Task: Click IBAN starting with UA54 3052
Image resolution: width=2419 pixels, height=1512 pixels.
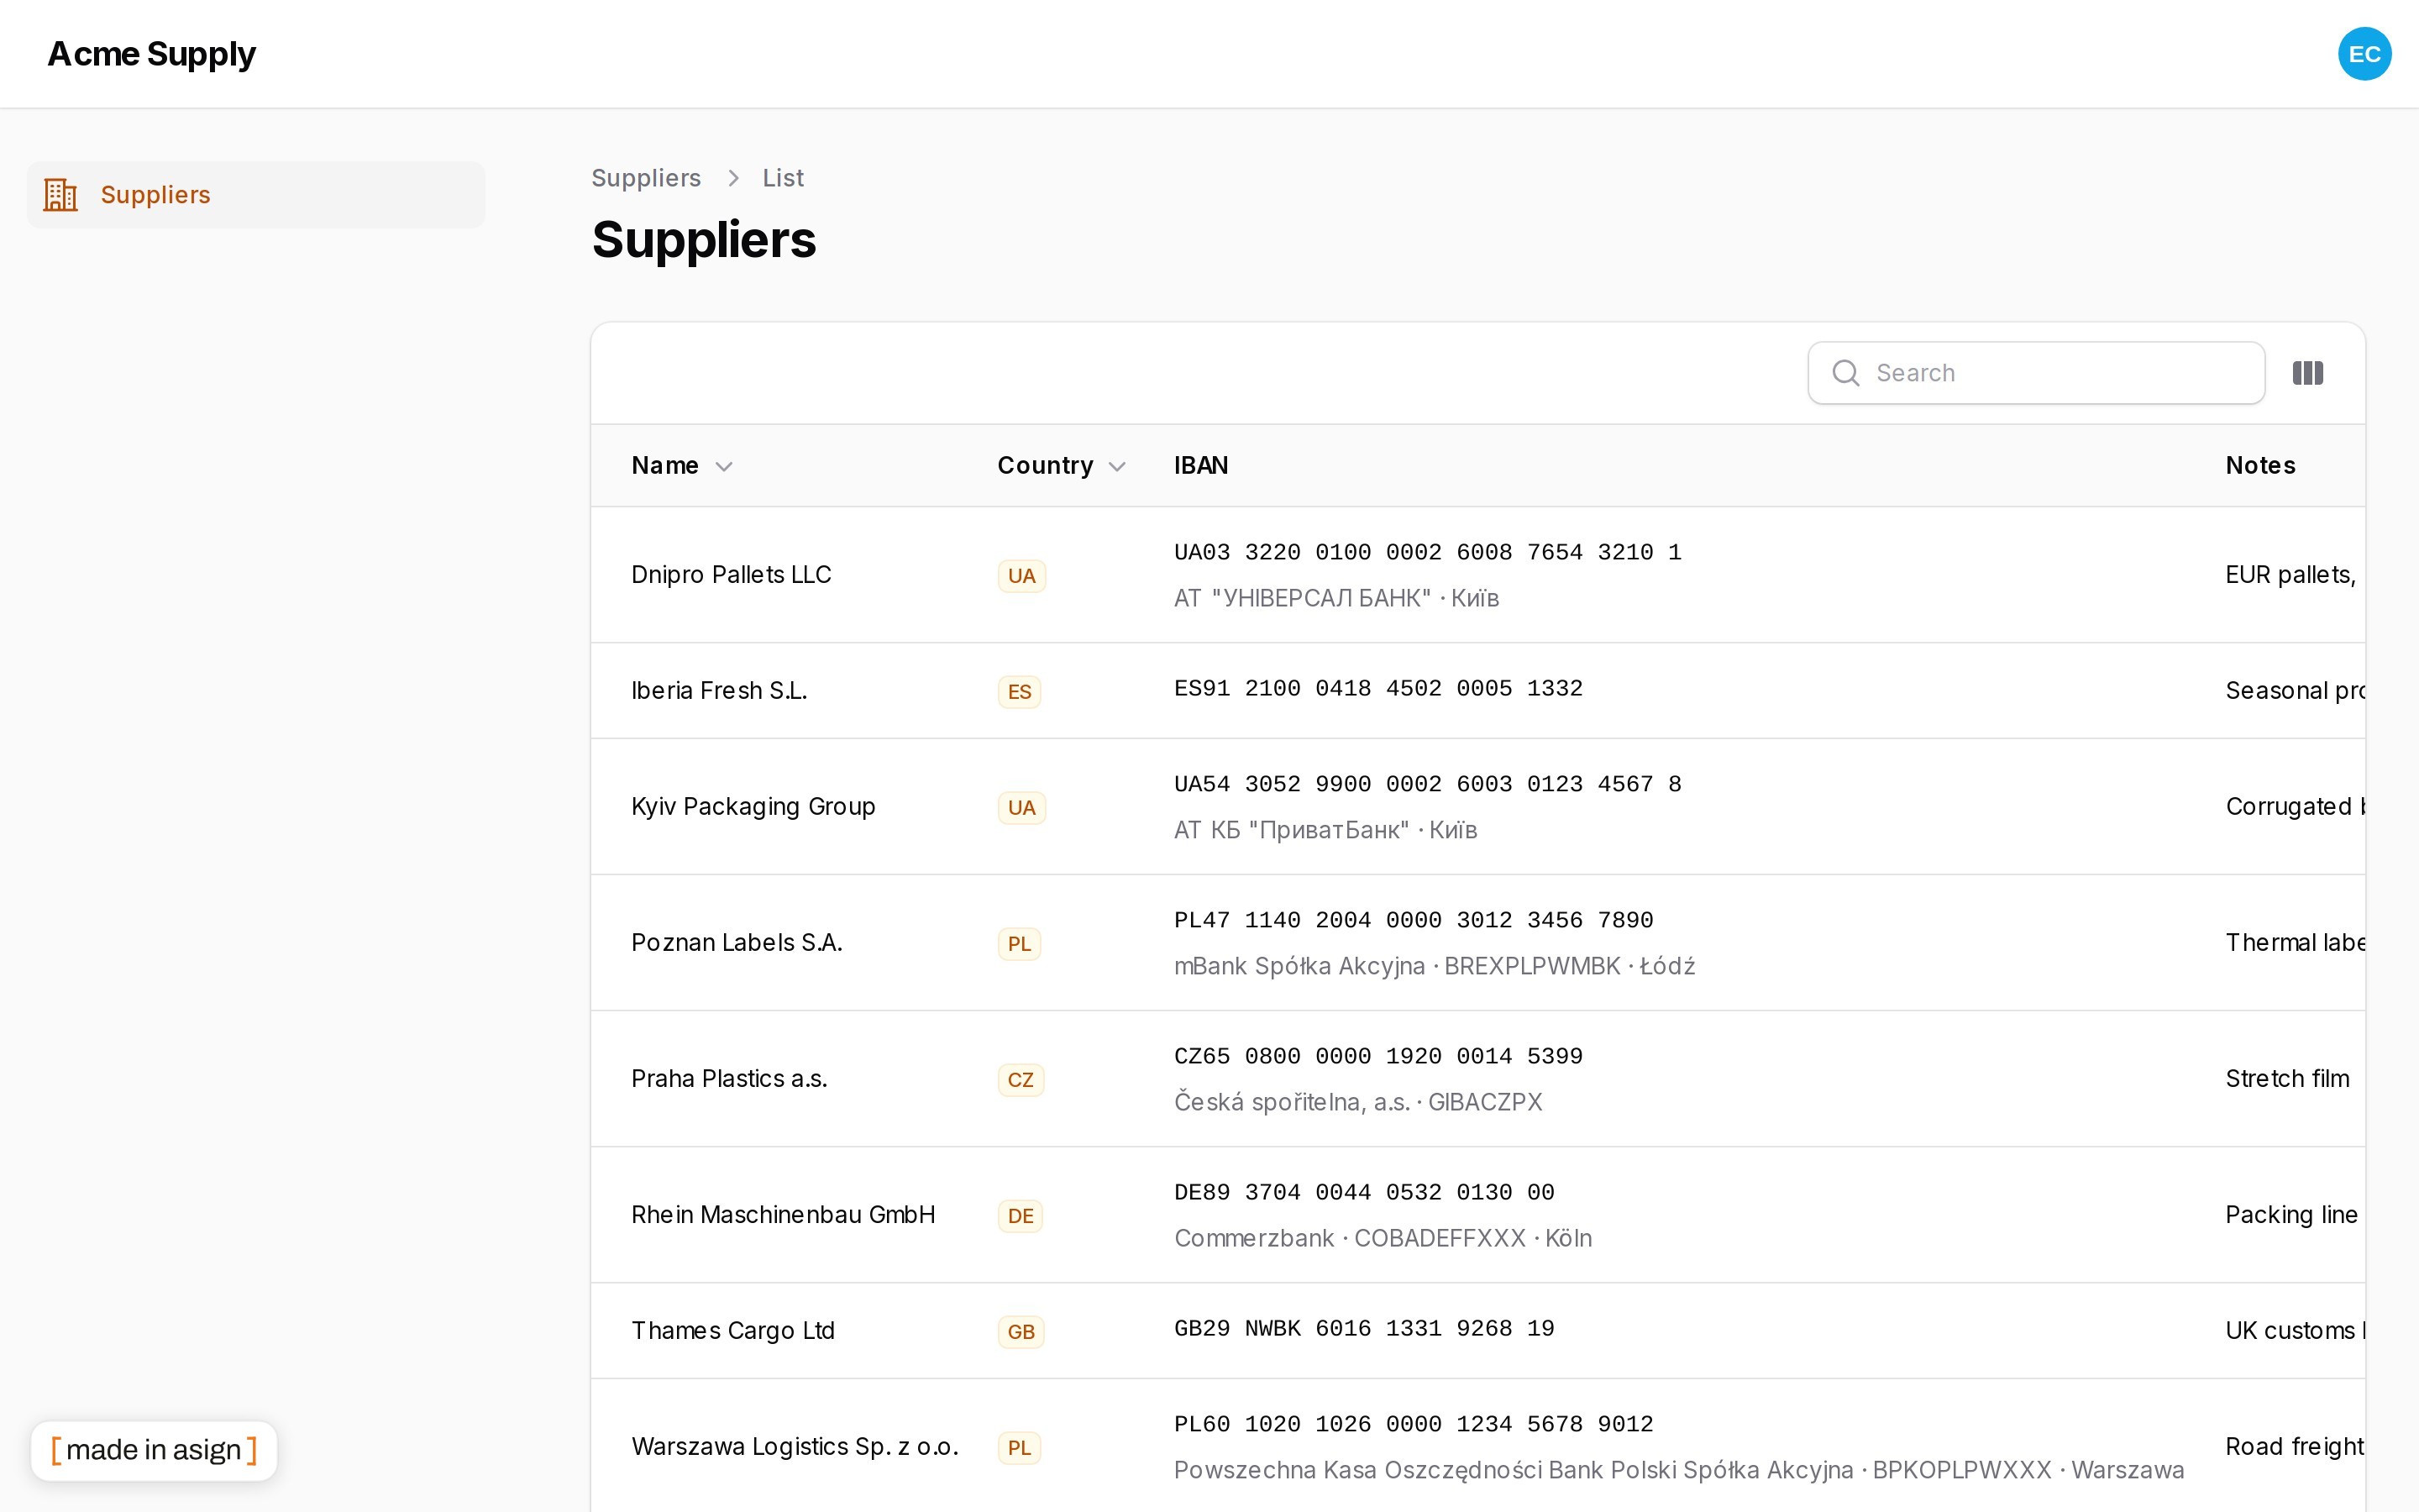Action: 1427,784
